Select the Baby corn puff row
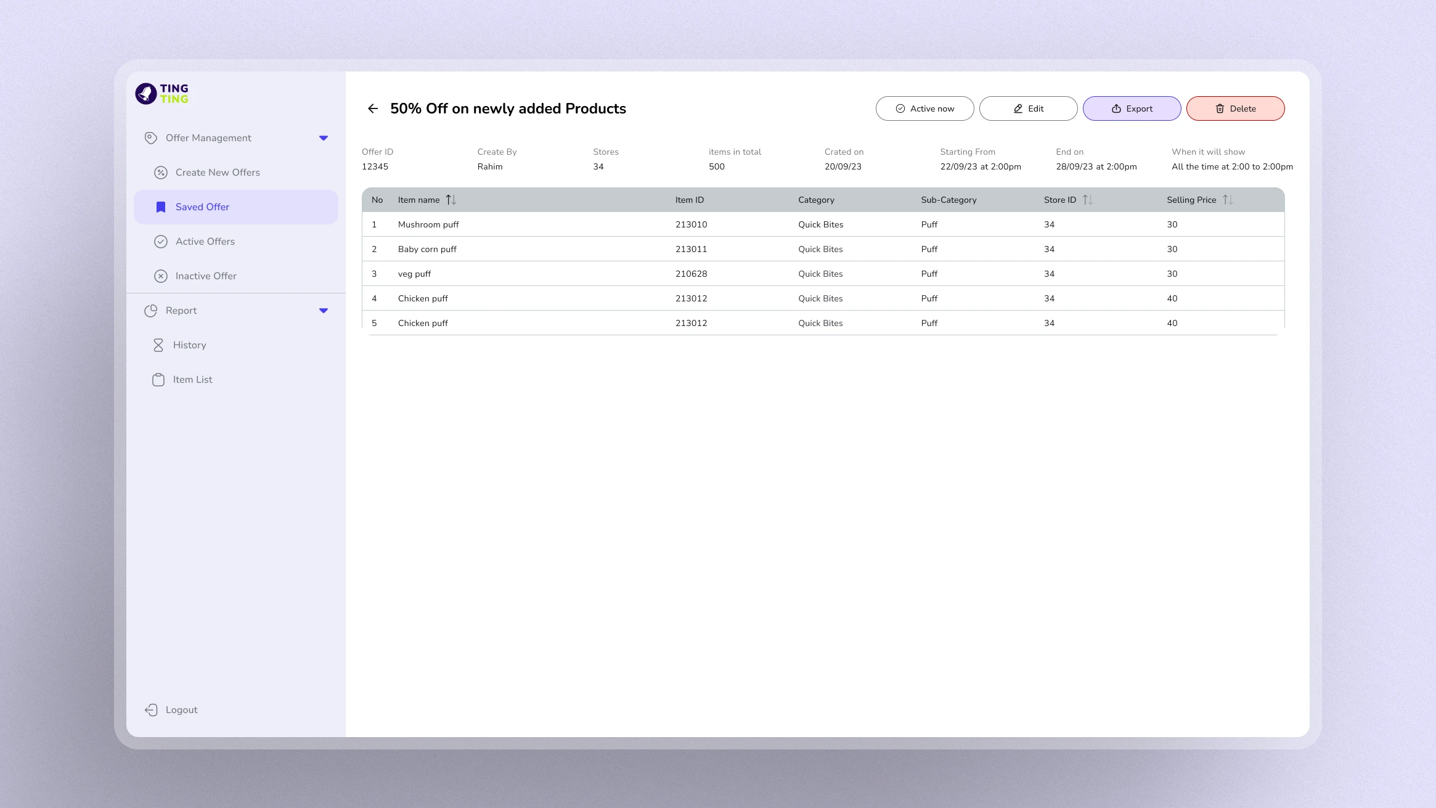Image resolution: width=1436 pixels, height=808 pixels. tap(823, 249)
